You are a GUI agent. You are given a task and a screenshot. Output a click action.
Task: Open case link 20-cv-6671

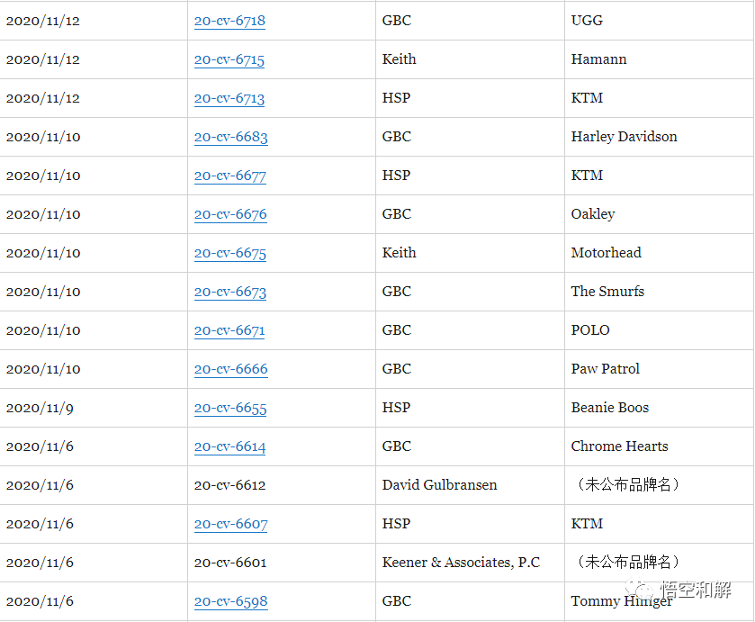coord(229,330)
